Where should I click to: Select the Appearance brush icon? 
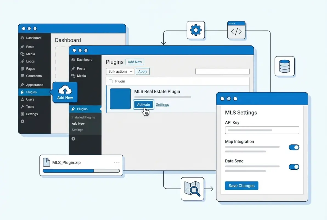click(23, 85)
